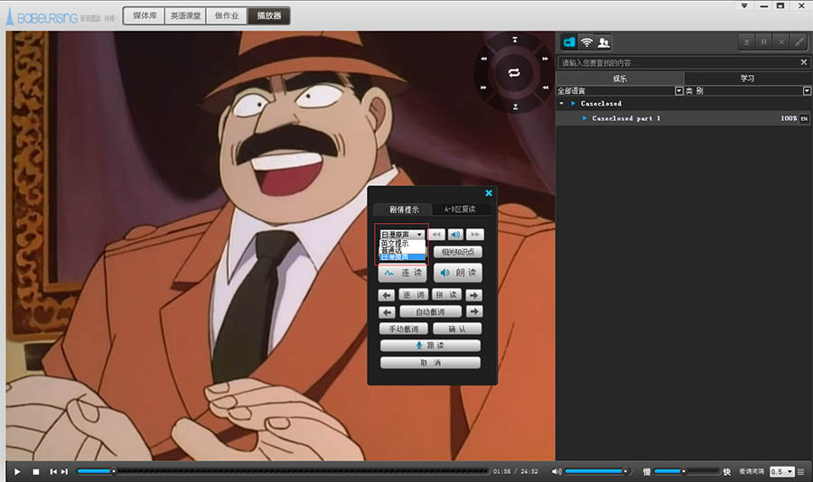Click lower-left forward arrow on control wheel
The height and width of the screenshot is (482, 813).
click(x=484, y=88)
